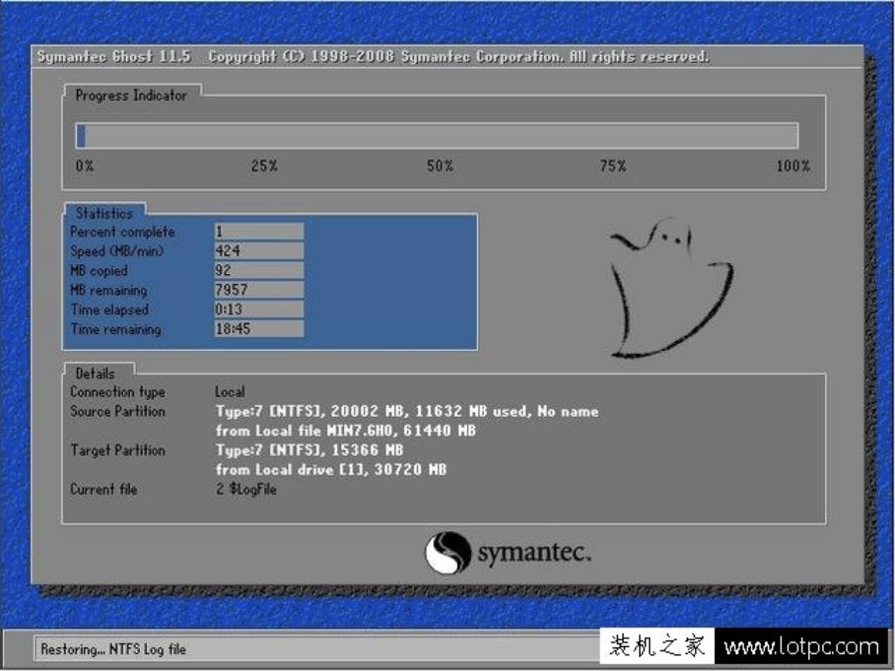Click the www.lotpc.com watermark link
The image size is (895, 671).
pyautogui.click(x=801, y=646)
